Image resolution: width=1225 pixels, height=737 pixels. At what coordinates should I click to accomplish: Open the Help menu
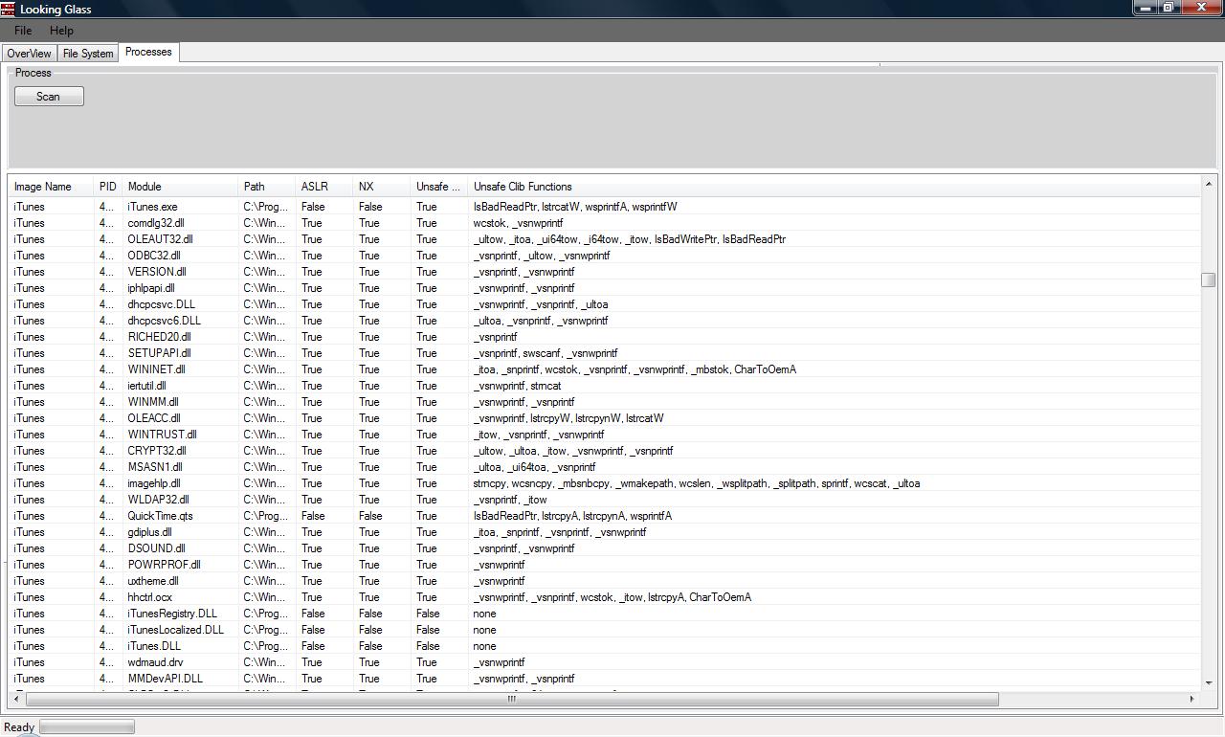61,31
